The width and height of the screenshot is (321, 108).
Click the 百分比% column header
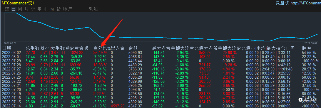click(102, 48)
